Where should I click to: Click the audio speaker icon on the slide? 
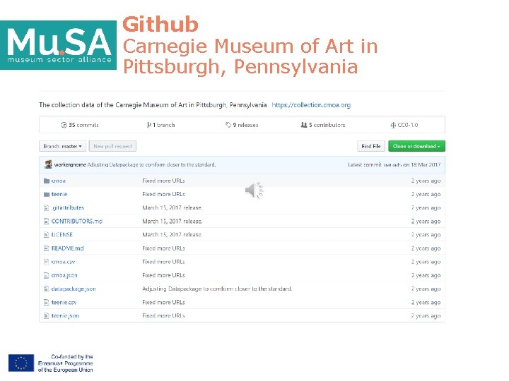click(255, 190)
